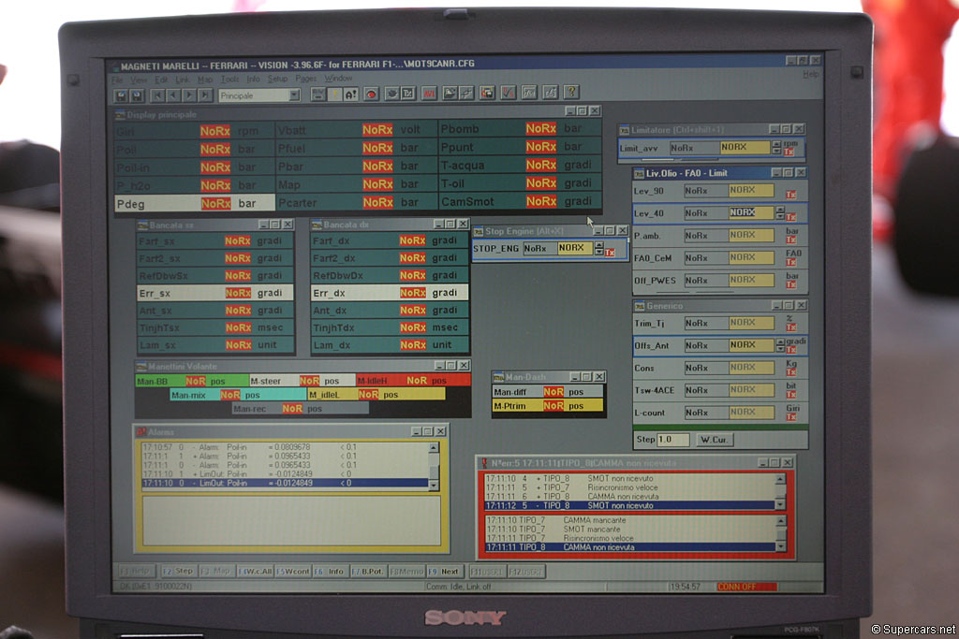Open the Tools menu

click(x=229, y=79)
